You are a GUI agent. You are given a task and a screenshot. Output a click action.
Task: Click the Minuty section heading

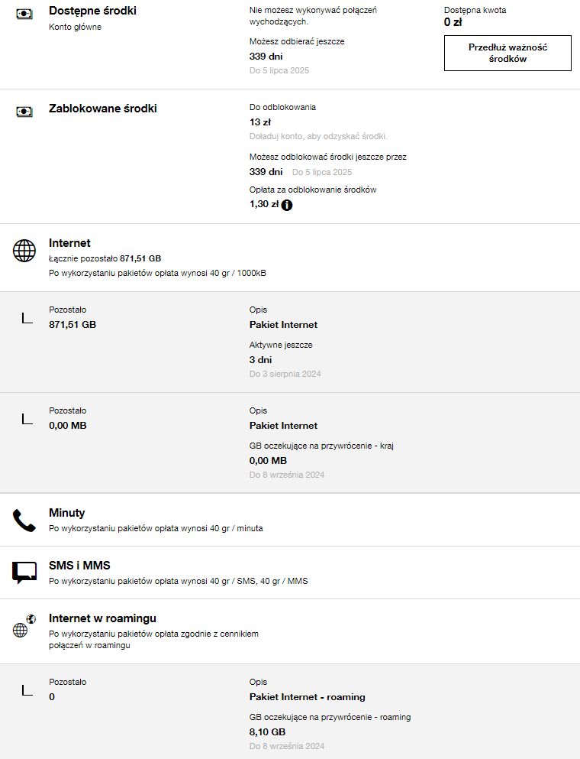(67, 513)
